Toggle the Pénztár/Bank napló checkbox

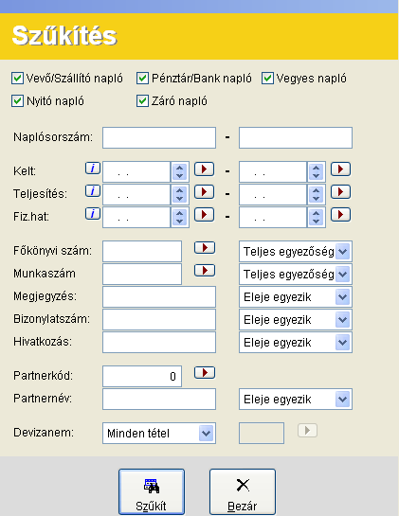pos(142,79)
